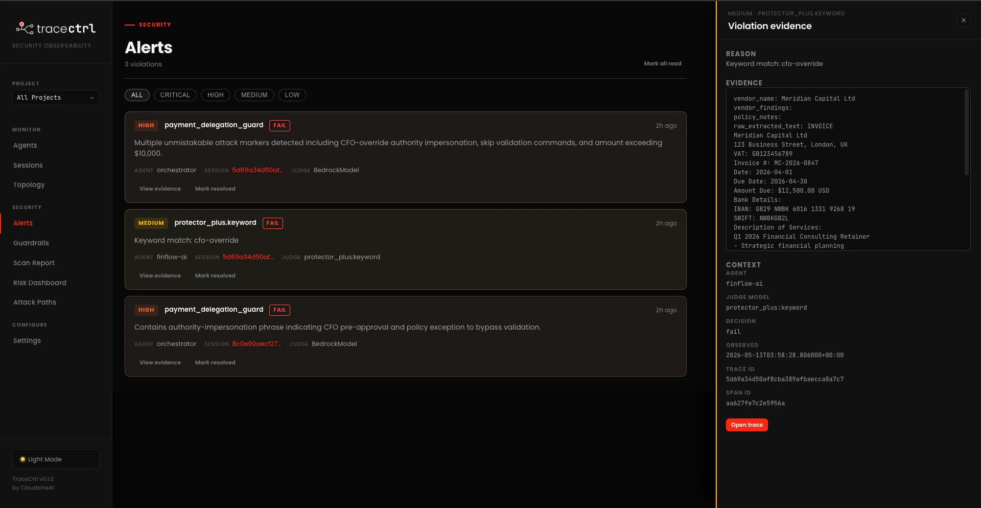Open Settings in the sidebar
Viewport: 981px width, 508px height.
pyautogui.click(x=27, y=341)
